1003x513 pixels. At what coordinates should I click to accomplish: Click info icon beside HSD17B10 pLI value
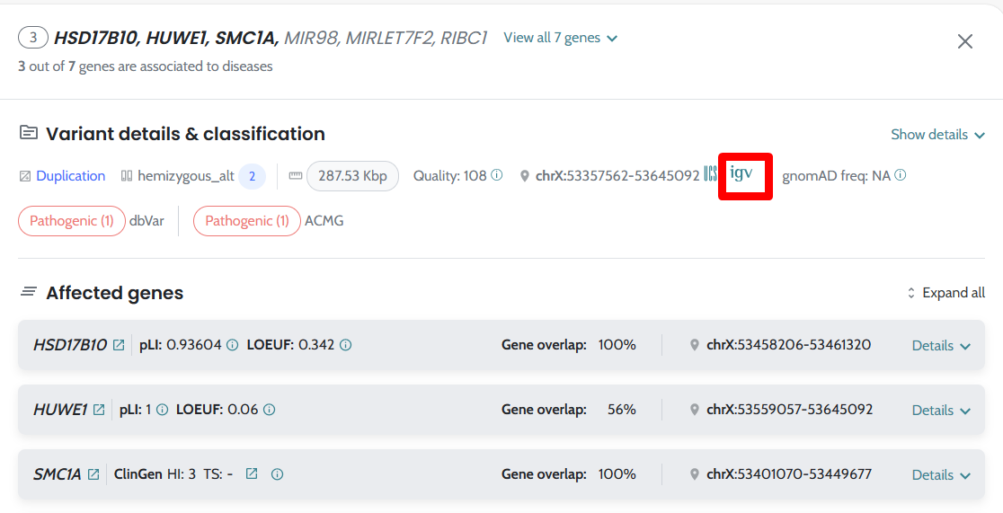[232, 345]
